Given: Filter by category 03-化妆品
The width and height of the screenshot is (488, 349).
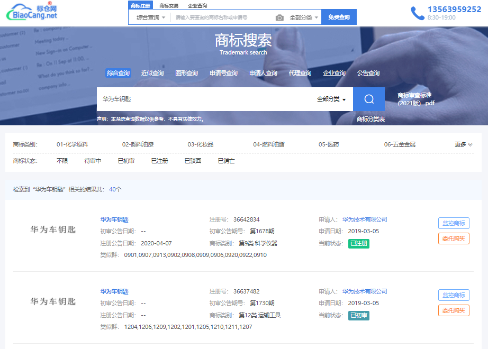Looking at the screenshot, I should click(x=201, y=144).
